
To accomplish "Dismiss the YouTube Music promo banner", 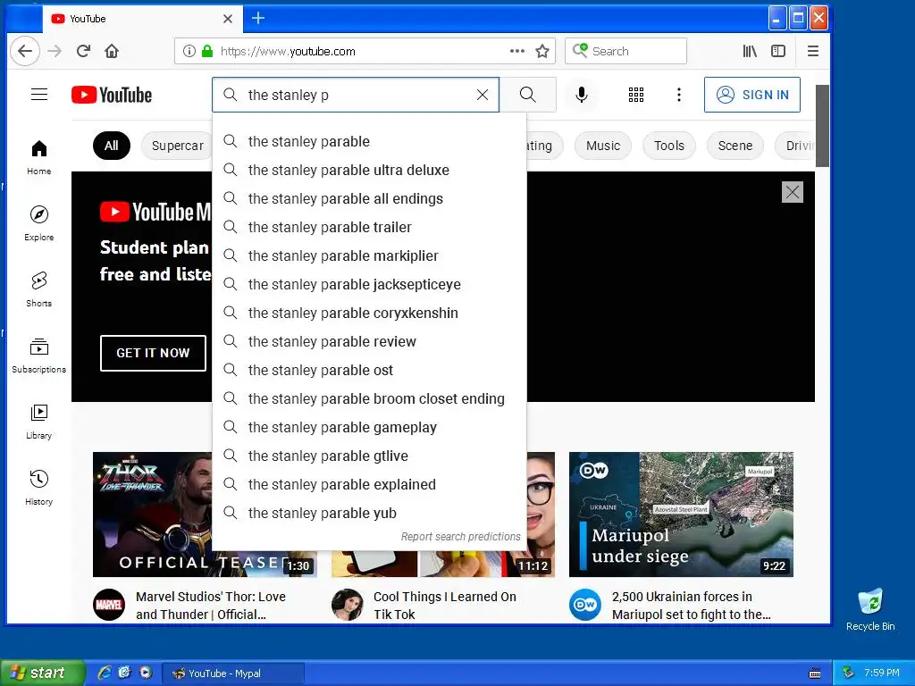I will (x=793, y=192).
